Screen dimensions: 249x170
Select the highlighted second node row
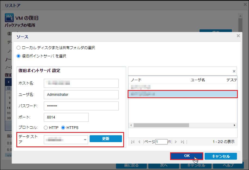pos(183,94)
